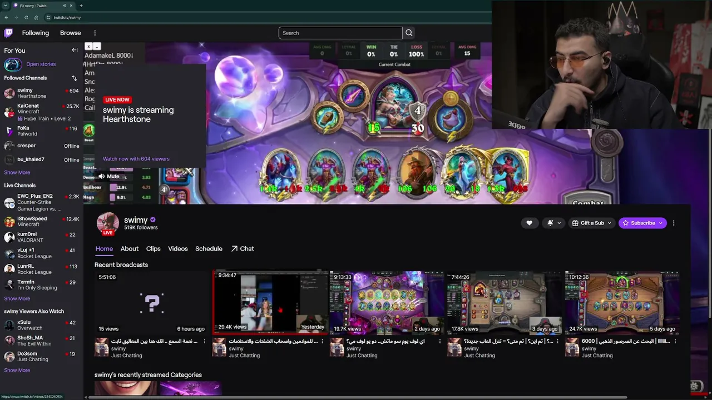Select the offline bu_khaled7 channel
The height and width of the screenshot is (400, 712).
click(42, 159)
